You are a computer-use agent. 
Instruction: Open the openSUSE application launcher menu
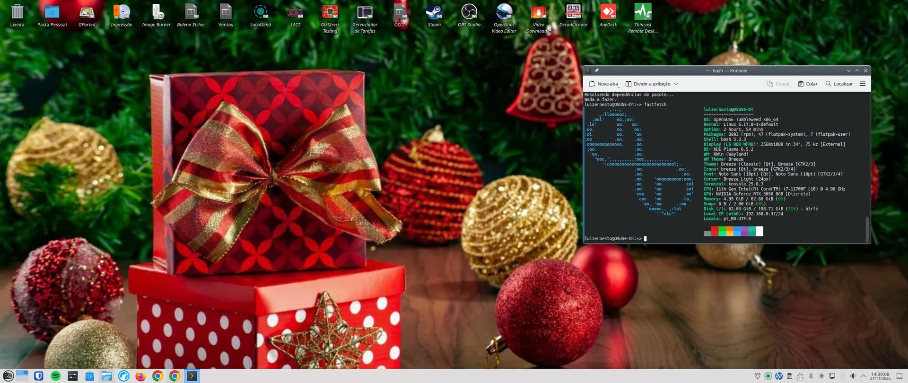click(8, 376)
